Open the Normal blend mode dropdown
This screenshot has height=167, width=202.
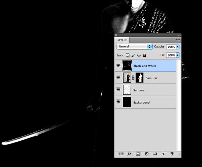(134, 47)
